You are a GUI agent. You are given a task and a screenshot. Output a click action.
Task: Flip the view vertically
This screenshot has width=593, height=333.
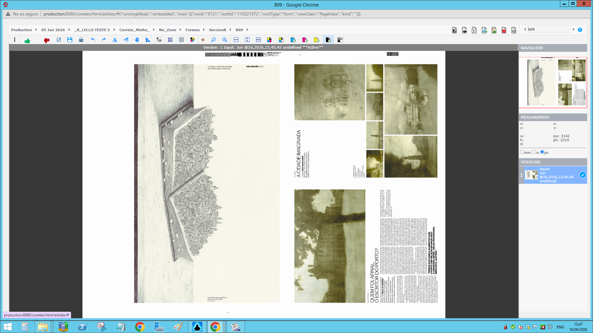click(x=126, y=40)
